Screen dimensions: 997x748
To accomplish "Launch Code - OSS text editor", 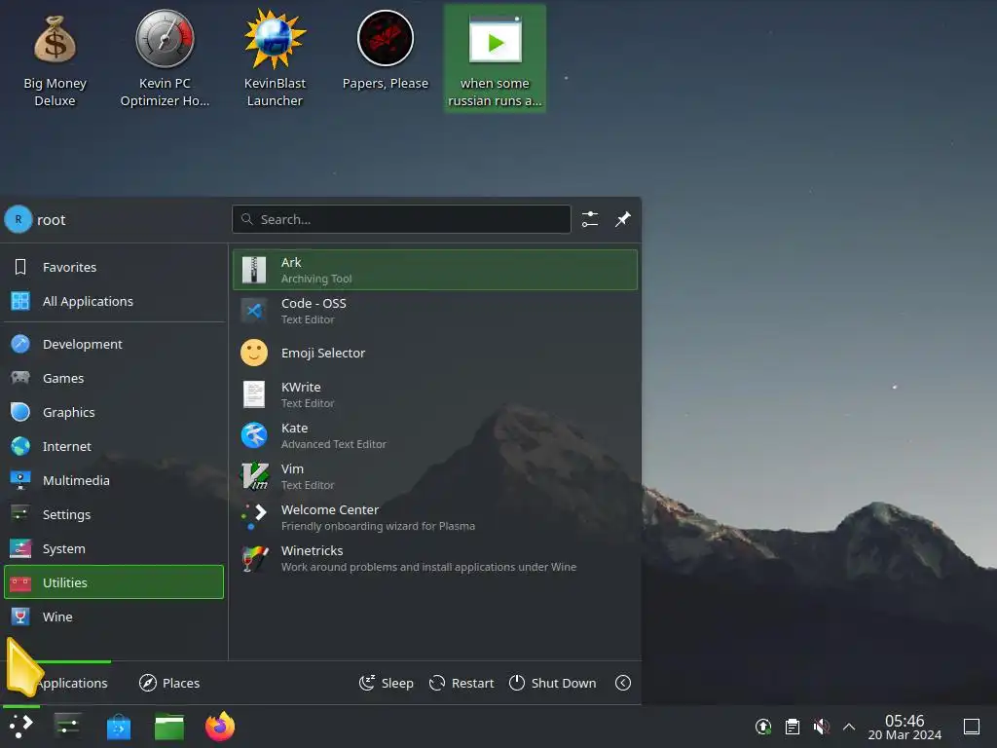I will [x=435, y=311].
